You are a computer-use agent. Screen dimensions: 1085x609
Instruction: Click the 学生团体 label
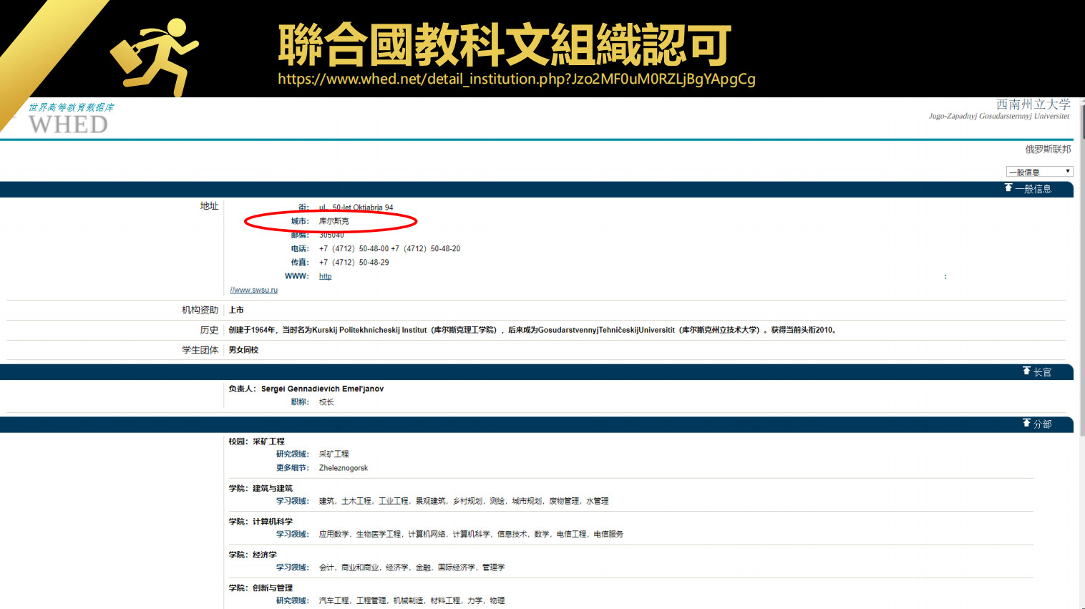tap(200, 350)
